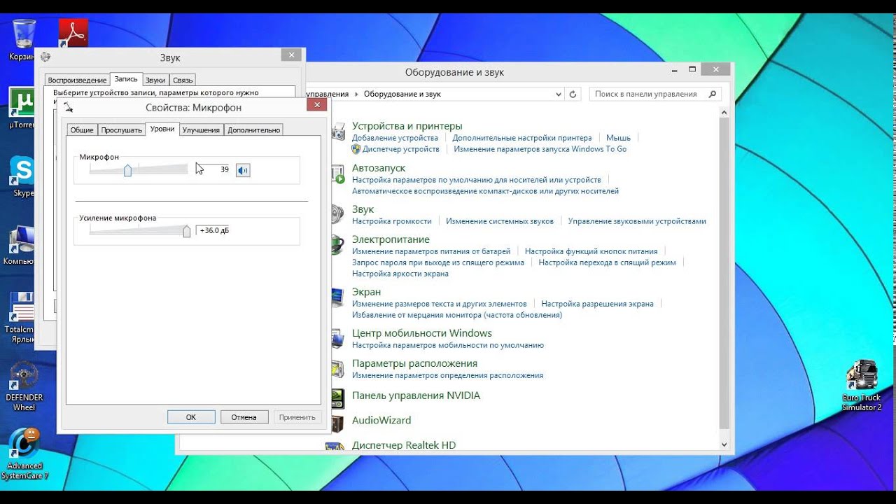The width and height of the screenshot is (896, 504).
Task: Click the Отмена button
Action: pos(244,416)
